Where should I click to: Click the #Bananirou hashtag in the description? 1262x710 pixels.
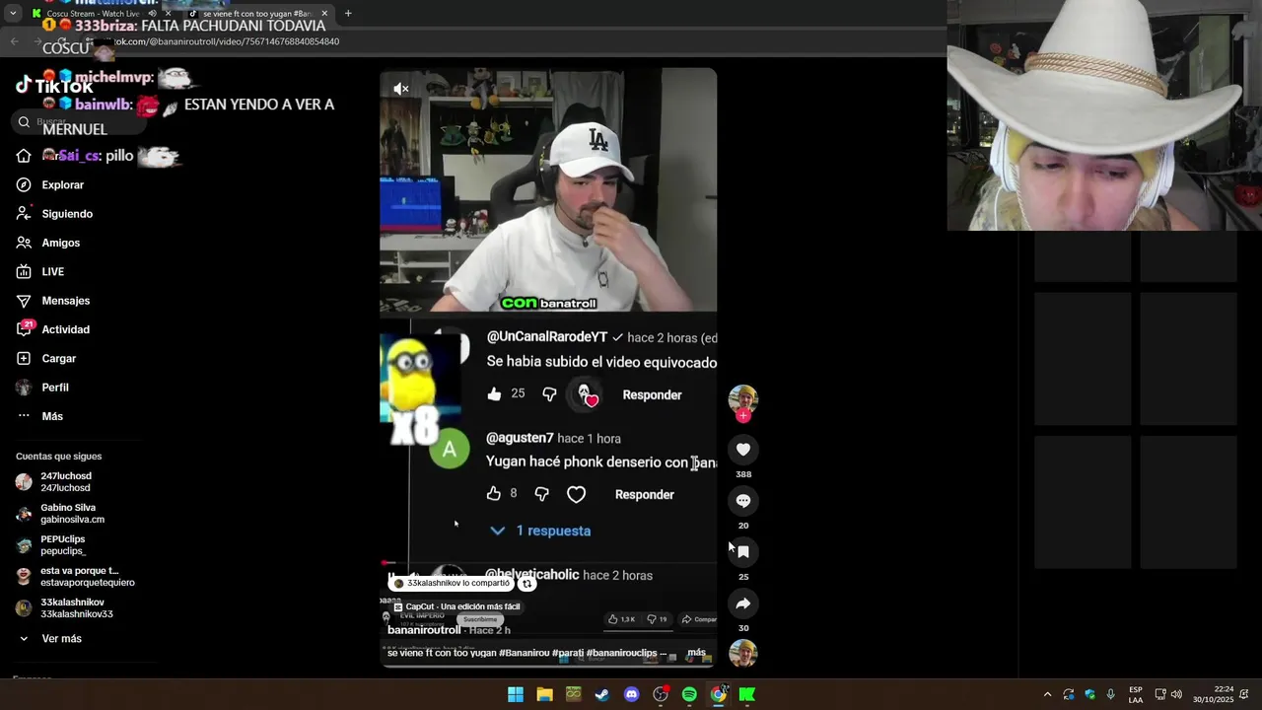coord(525,653)
